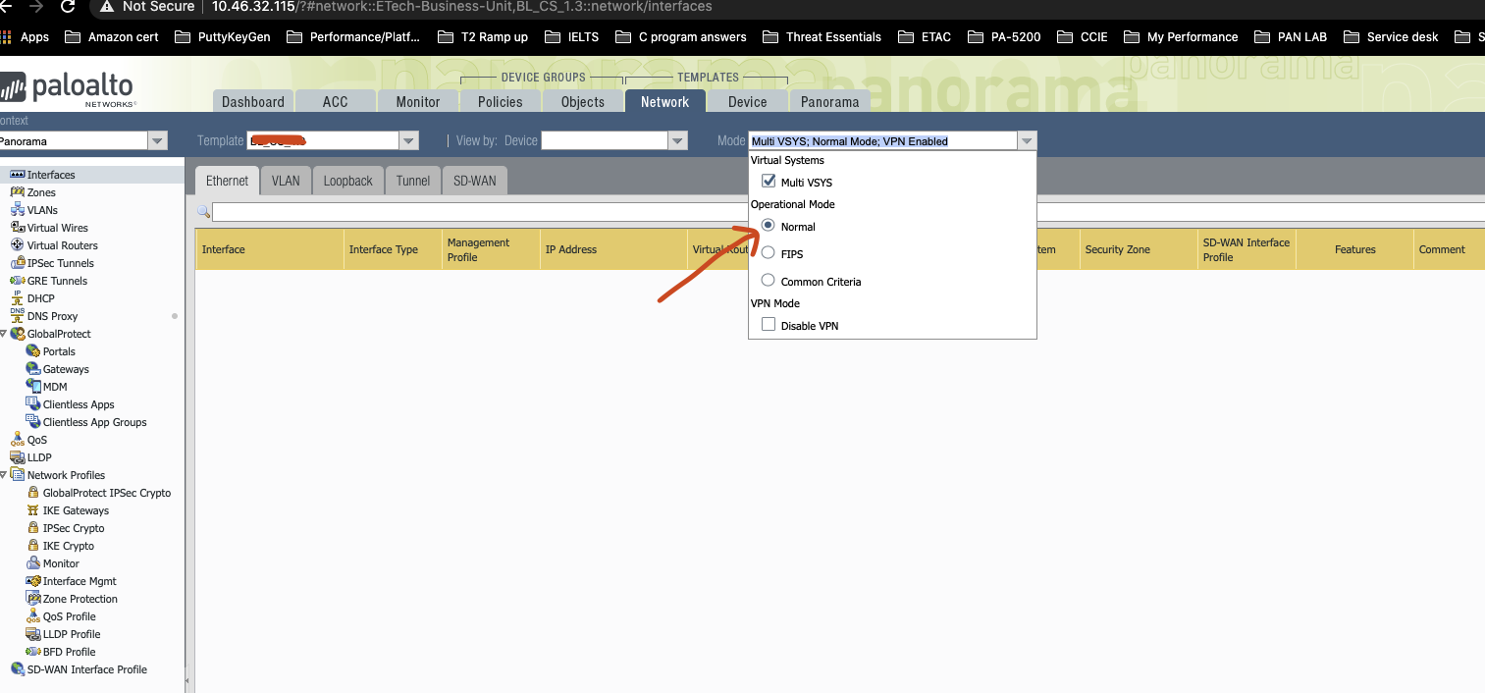Collapse the GlobalProtect tree node
Screen dimensions: 1485x693
(4, 334)
